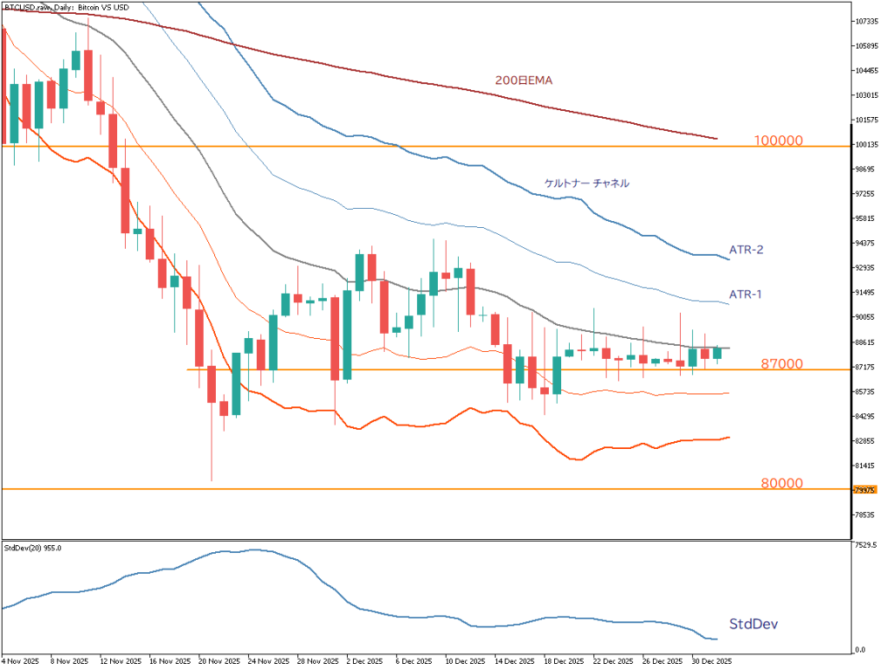Click the ATR-1 band label
The height and width of the screenshot is (670, 888).
745,295
